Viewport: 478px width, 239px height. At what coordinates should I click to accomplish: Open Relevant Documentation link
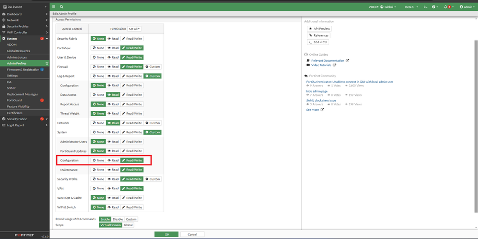(328, 61)
